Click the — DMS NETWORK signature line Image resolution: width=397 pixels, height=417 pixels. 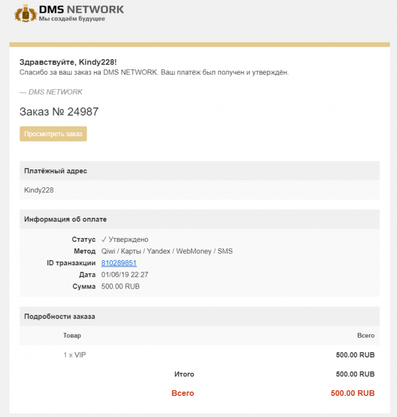[x=51, y=92]
